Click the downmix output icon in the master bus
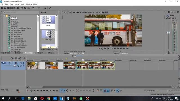Image resolution: width=180 pixels, height=101 pixels. pos(172,12)
